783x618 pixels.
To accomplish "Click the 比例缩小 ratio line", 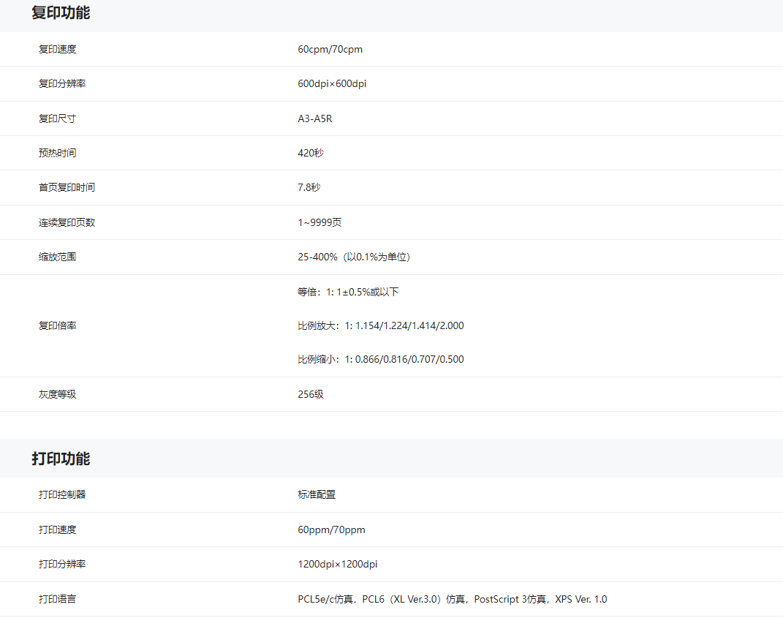I will 380,359.
